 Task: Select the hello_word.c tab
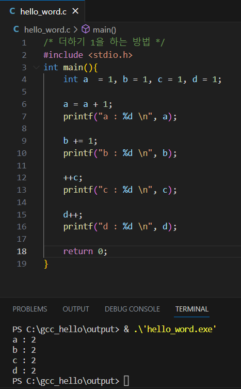click(42, 11)
